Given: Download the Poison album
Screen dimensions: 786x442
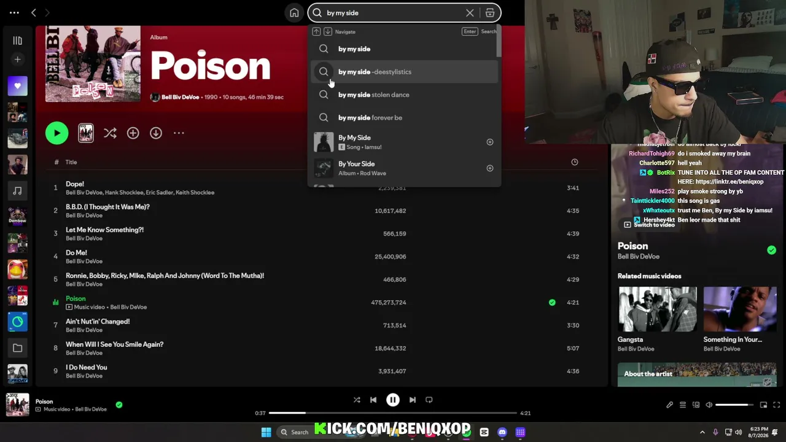Looking at the screenshot, I should (x=156, y=133).
